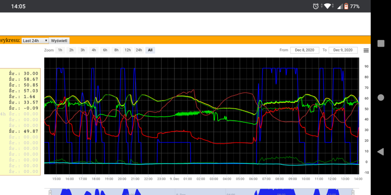391x195 pixels.
Task: Tap the Android back triangle button
Action: [381, 152]
